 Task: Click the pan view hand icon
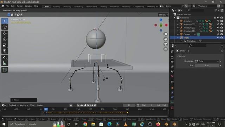[x=166, y=39]
